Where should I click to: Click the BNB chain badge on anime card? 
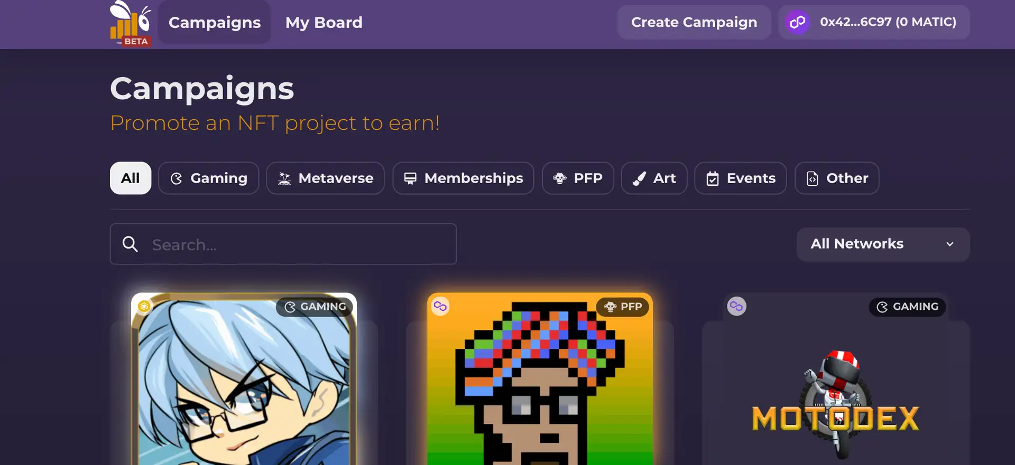(x=144, y=306)
